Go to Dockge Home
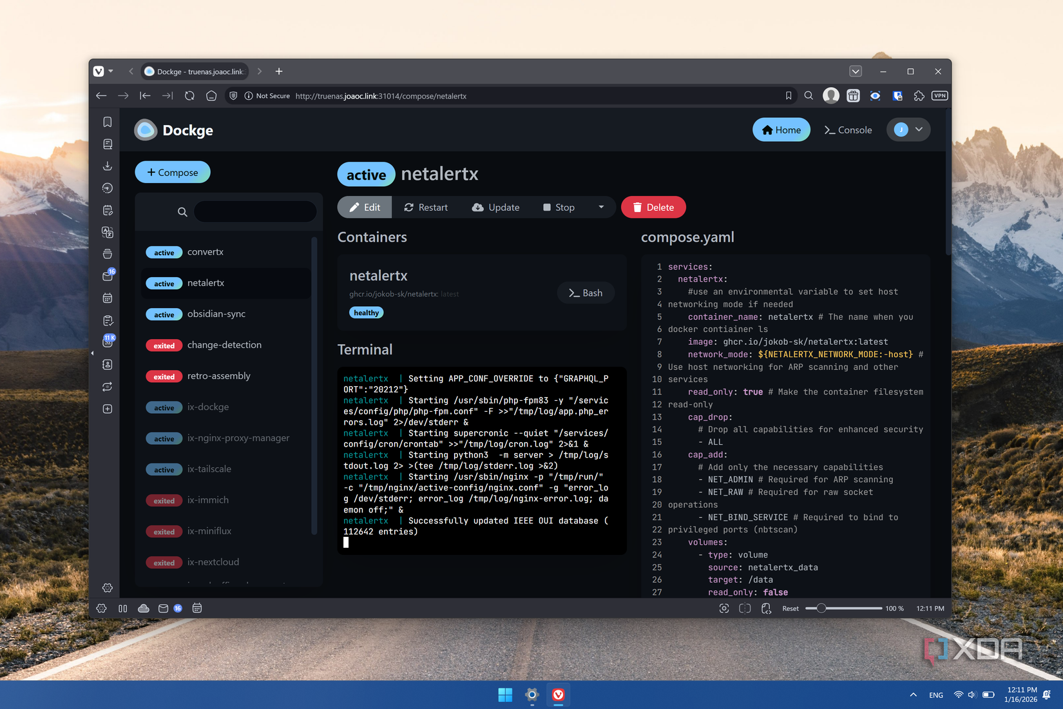The image size is (1063, 709). 781,130
